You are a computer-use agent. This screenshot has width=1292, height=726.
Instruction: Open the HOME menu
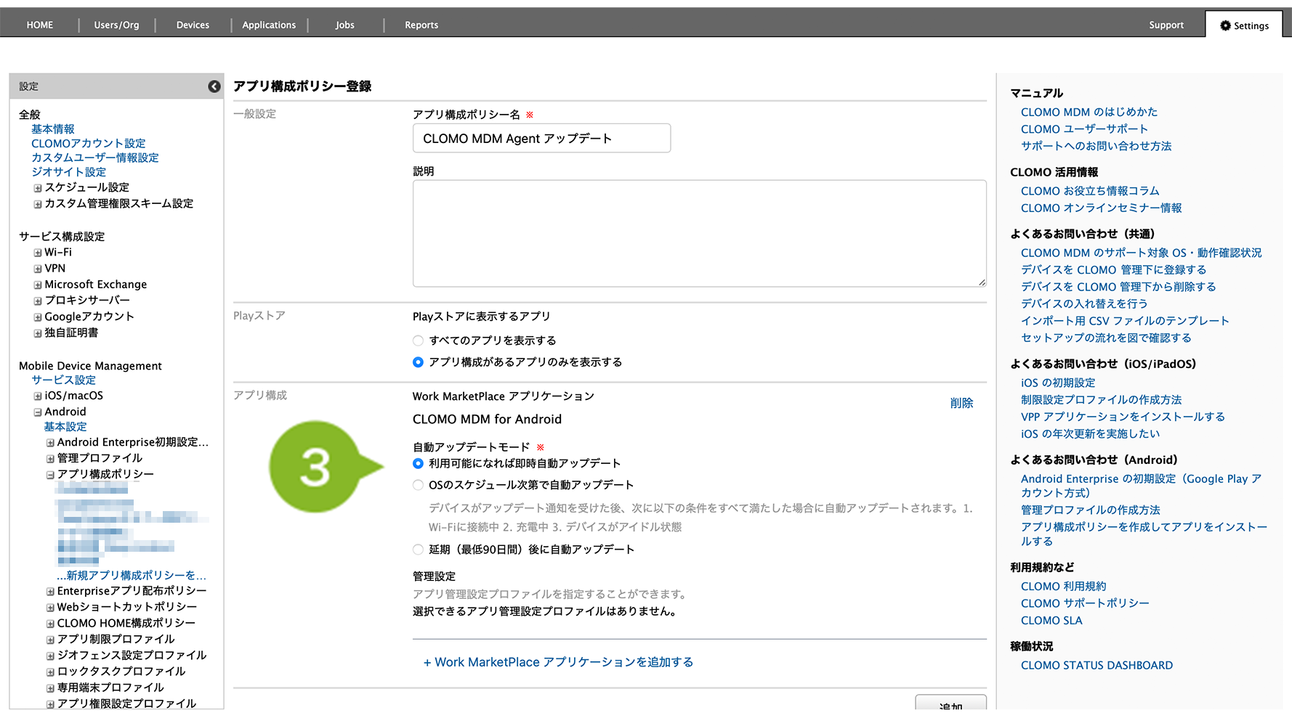[40, 25]
